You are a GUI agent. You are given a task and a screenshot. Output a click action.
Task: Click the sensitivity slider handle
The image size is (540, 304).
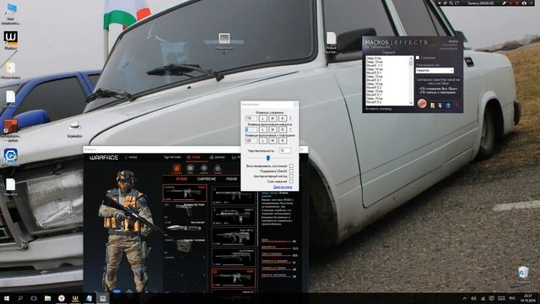(x=268, y=158)
